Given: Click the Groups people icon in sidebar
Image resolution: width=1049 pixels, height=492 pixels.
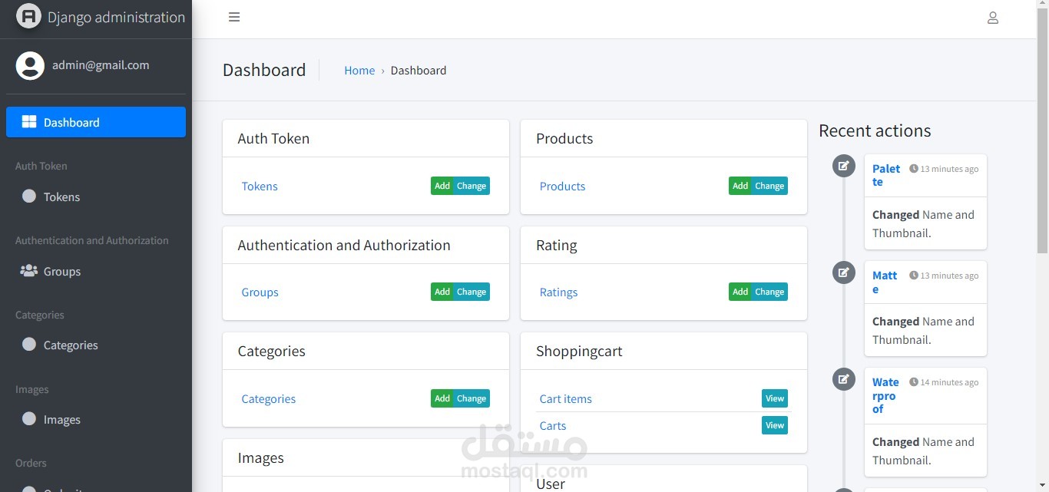Looking at the screenshot, I should coord(29,271).
